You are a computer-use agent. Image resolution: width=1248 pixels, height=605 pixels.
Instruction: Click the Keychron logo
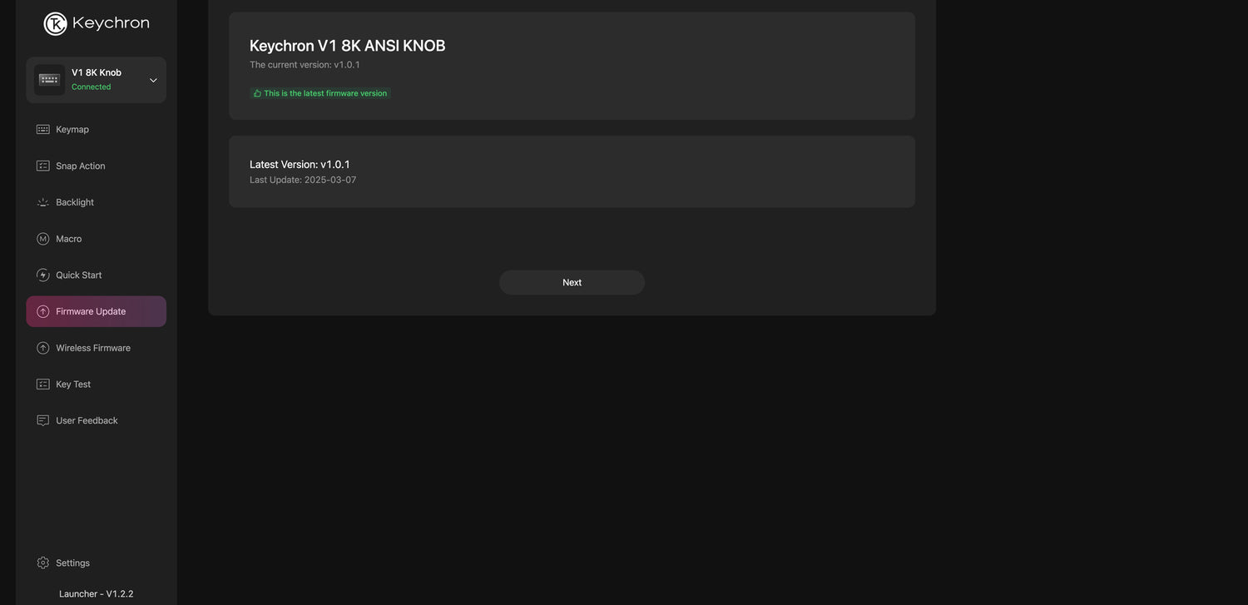97,23
